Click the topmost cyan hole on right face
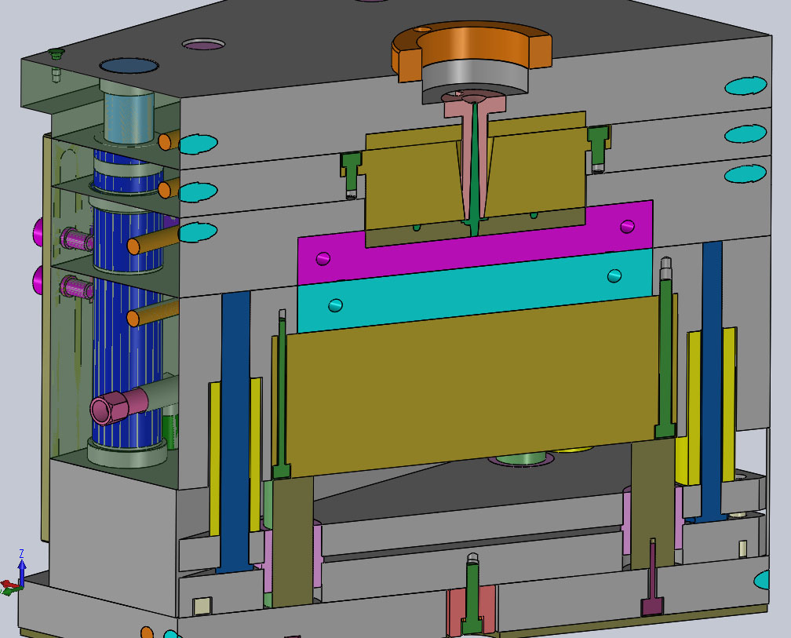 (745, 86)
